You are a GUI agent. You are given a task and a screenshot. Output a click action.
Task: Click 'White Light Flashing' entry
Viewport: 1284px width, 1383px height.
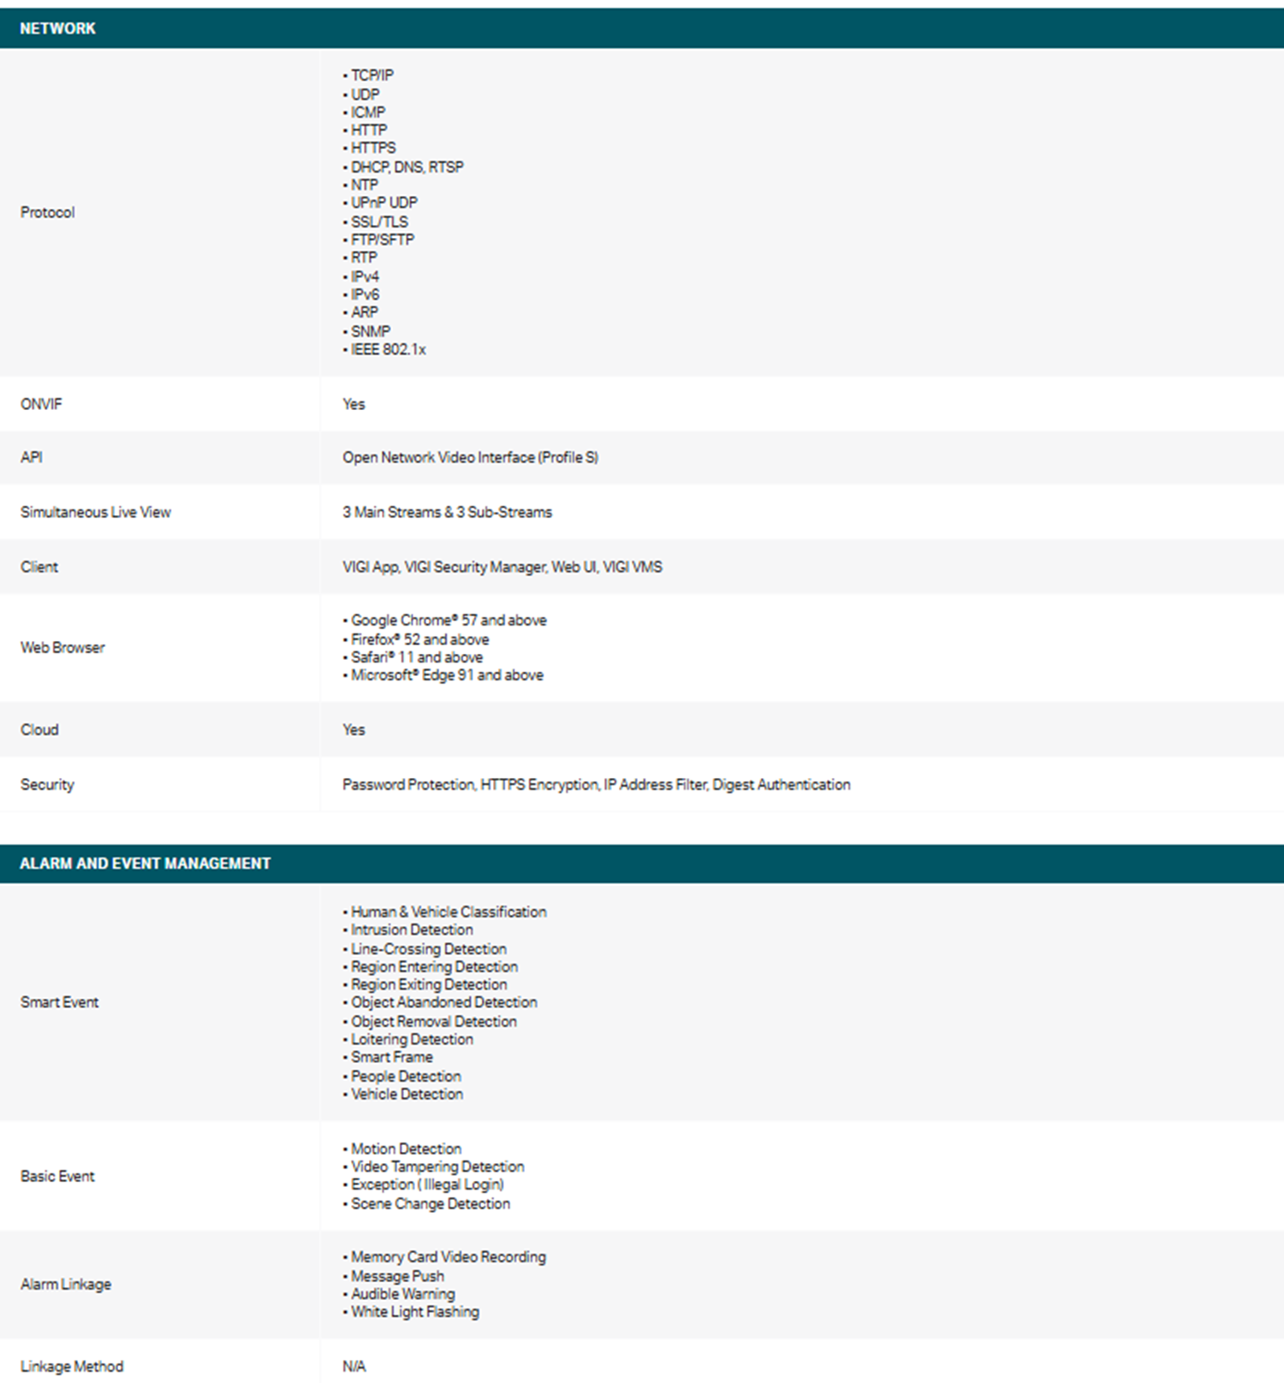click(x=415, y=1312)
